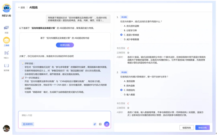Select option A 优化损失函数 in question 1
Image resolution: width=217 pixels, height=135 pixels.
(121, 26)
